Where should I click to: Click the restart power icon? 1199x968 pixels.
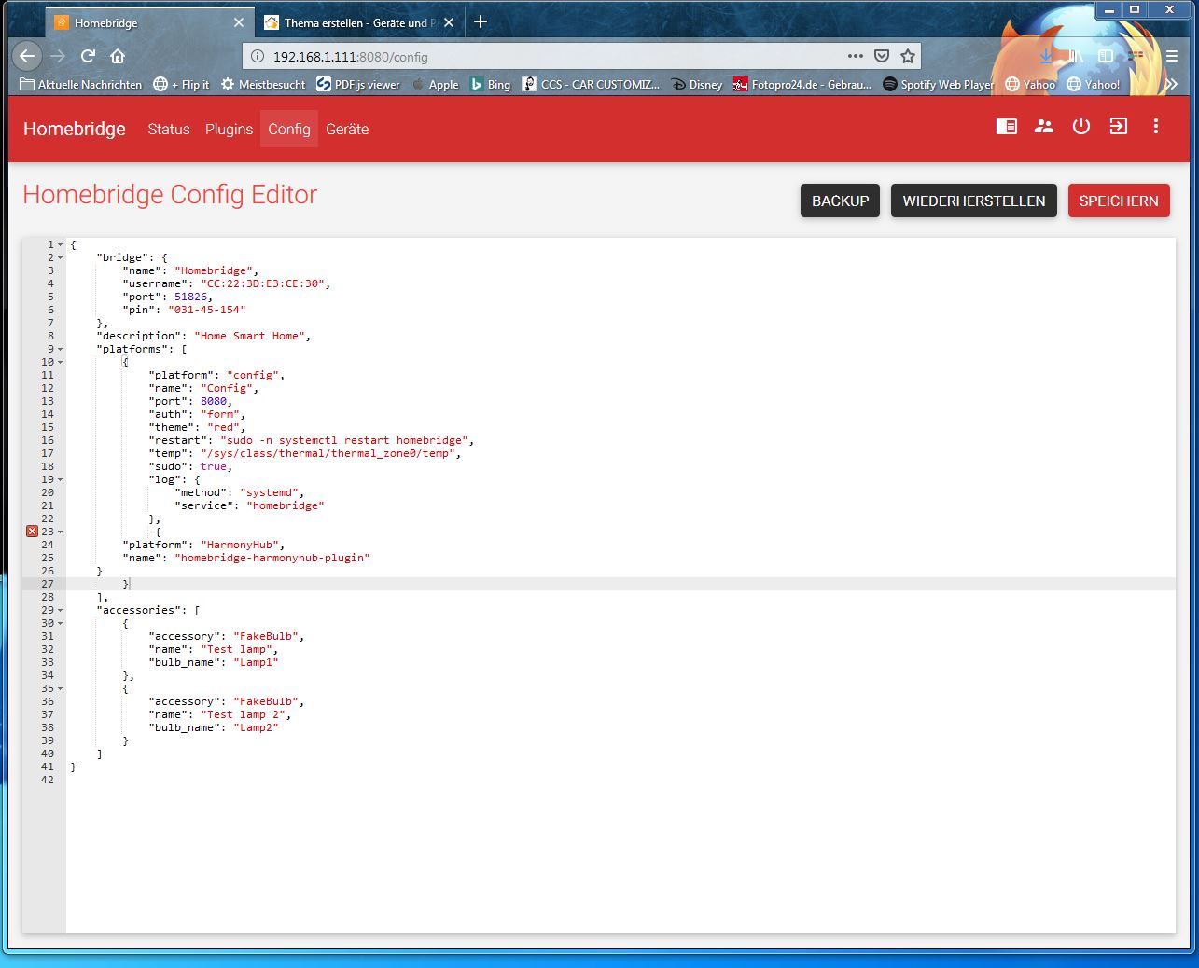[1080, 127]
